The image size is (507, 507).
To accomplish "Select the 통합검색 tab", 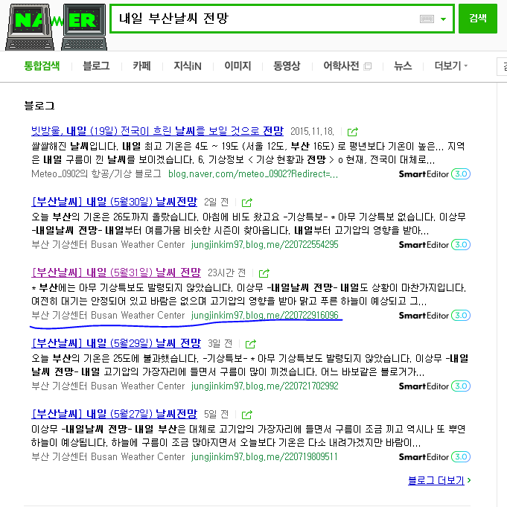I will 42,66.
